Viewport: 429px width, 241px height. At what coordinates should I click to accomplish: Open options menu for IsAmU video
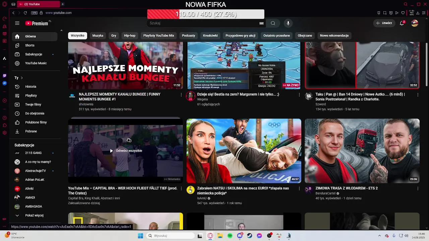[299, 188]
